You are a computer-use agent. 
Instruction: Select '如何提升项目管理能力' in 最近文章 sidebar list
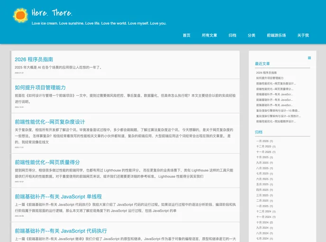click(x=270, y=78)
